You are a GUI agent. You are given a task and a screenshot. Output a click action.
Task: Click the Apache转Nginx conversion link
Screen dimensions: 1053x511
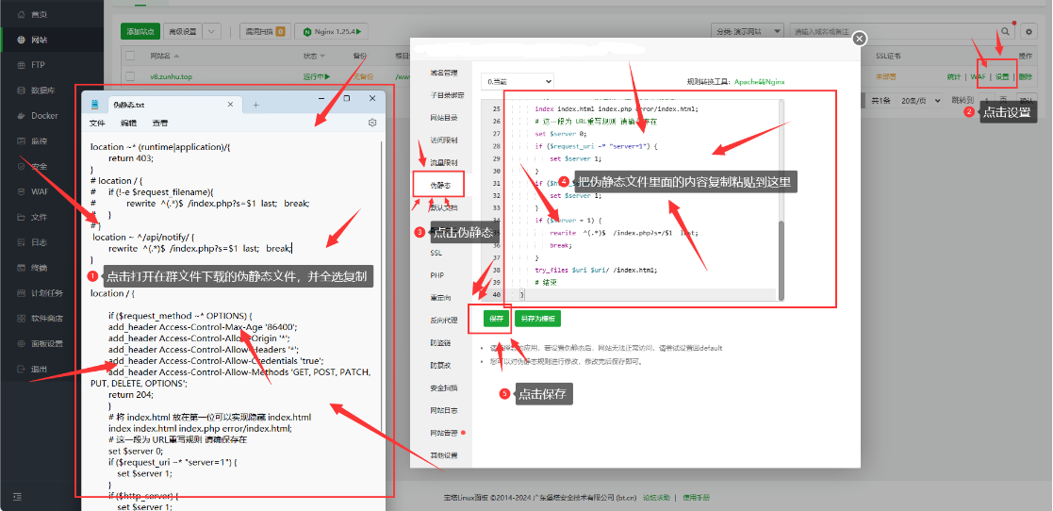(x=759, y=82)
